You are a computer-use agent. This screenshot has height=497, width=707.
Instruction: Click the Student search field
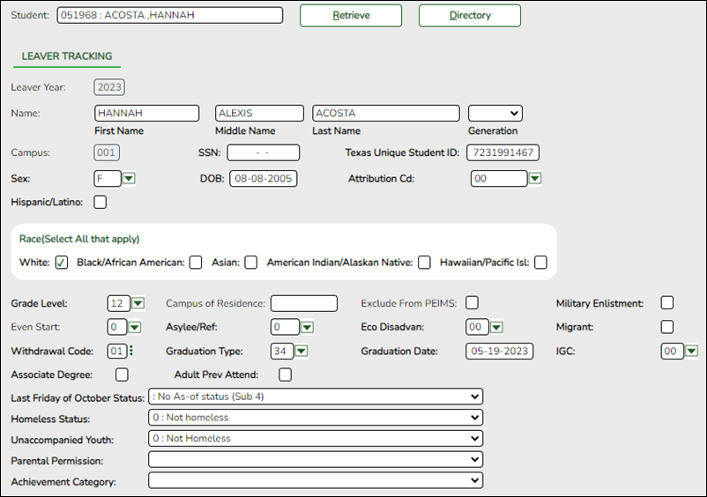tap(170, 15)
